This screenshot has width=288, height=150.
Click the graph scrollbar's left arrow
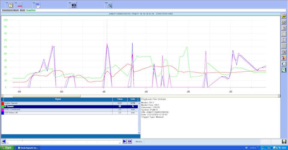click(2, 96)
